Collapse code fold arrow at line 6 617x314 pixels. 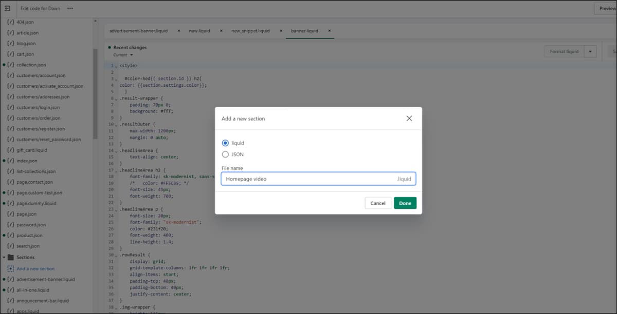click(116, 99)
